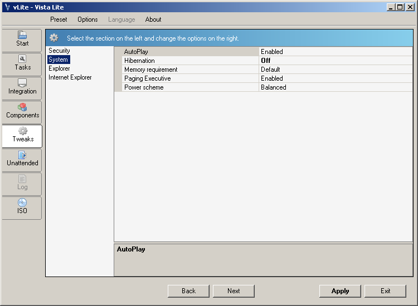
Task: Go to the ISO creation page
Action: click(x=22, y=208)
